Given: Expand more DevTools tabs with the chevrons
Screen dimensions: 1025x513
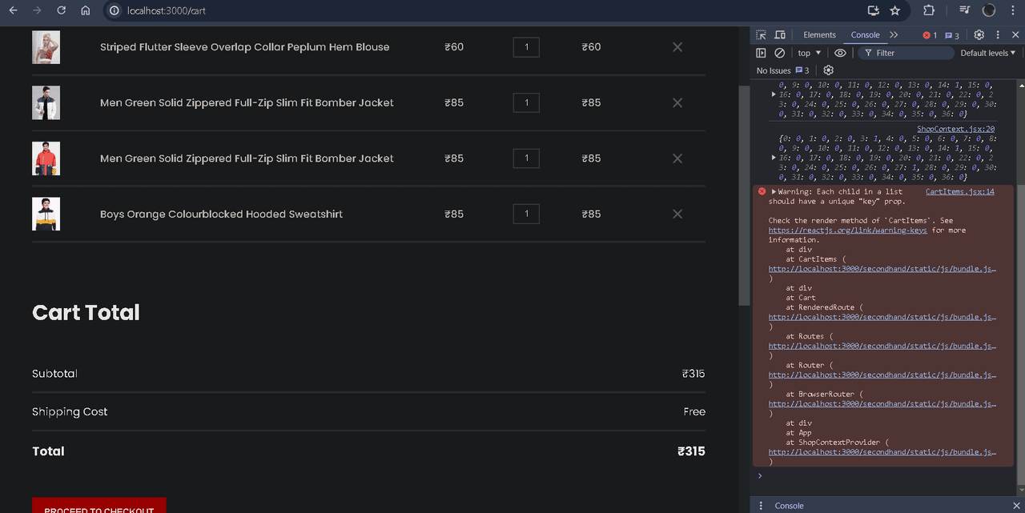Looking at the screenshot, I should coord(894,35).
